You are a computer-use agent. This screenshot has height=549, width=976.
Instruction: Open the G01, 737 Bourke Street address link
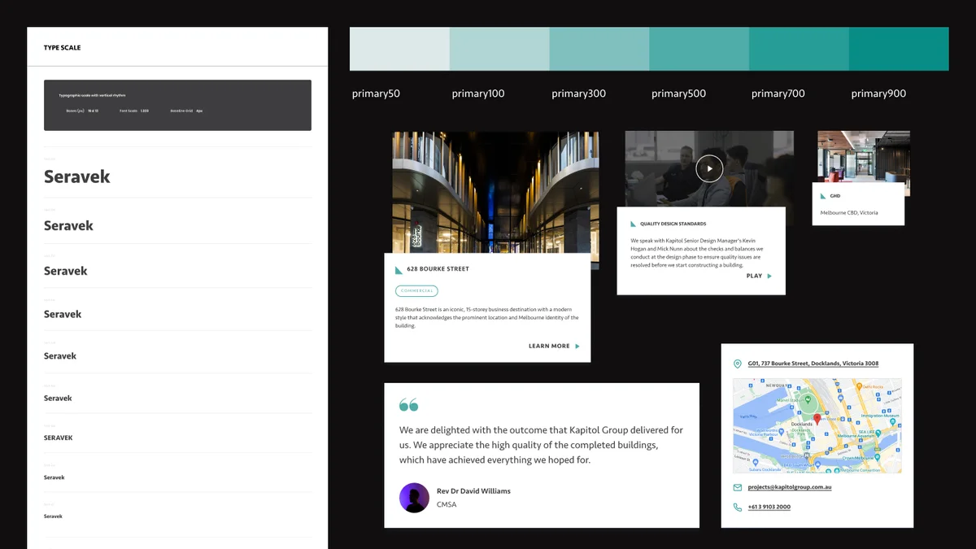coord(813,363)
